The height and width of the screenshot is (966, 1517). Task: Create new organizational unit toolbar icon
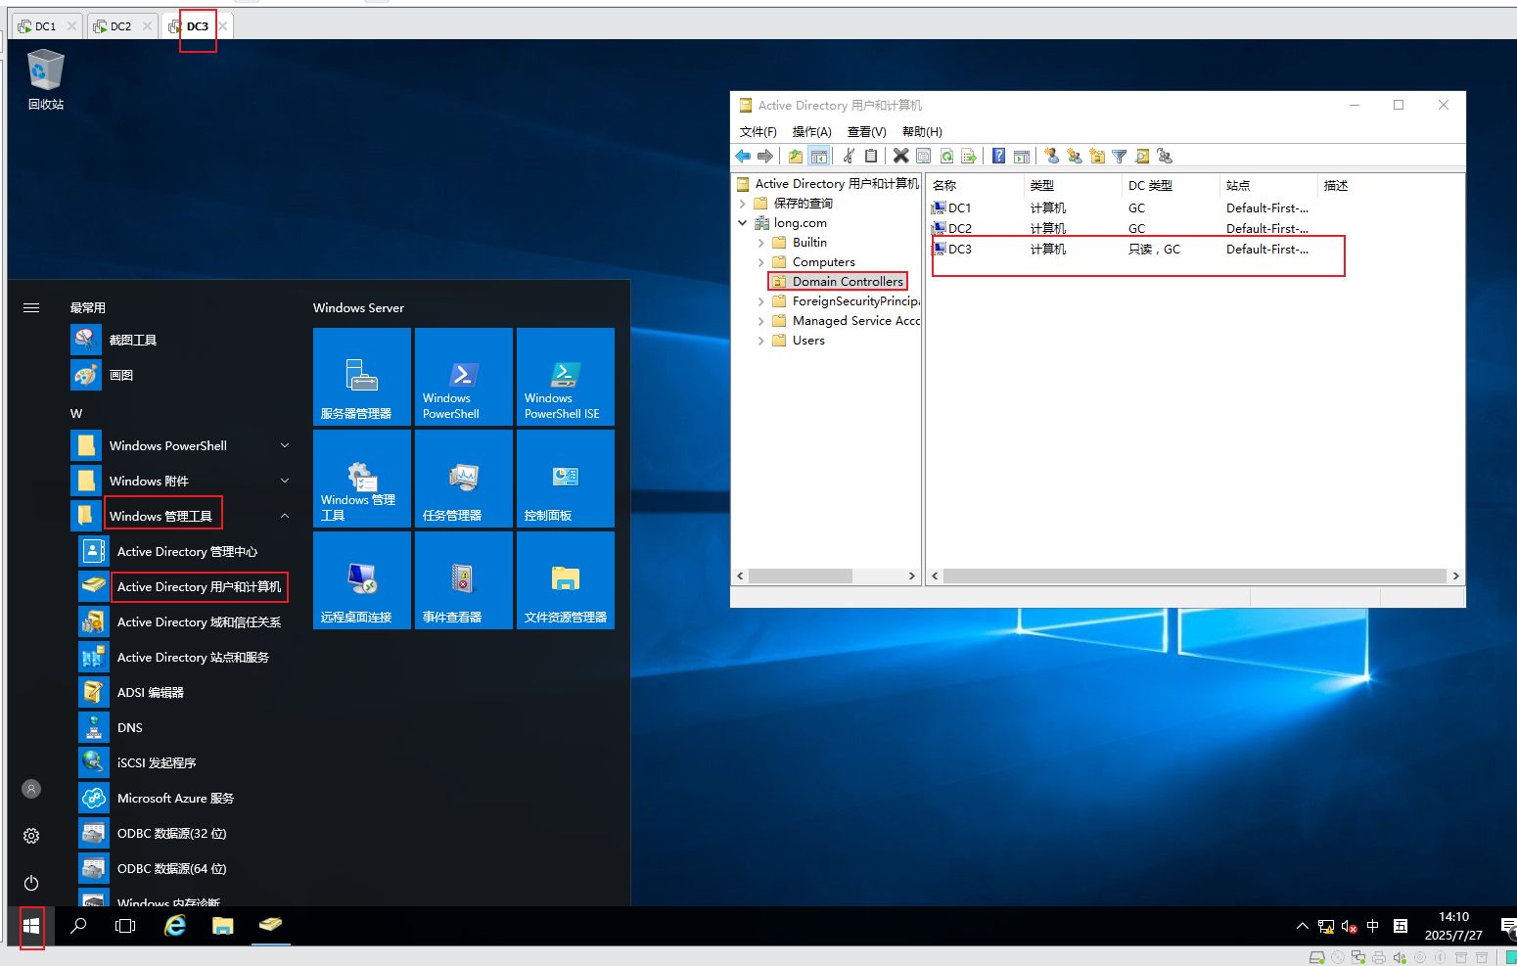[1097, 156]
